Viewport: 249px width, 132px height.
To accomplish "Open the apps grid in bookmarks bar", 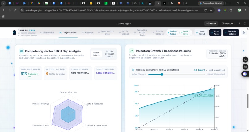I will tap(3, 16).
